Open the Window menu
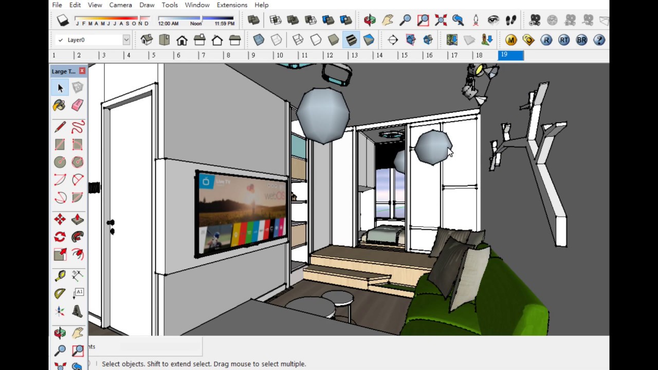The image size is (658, 370). [x=197, y=5]
